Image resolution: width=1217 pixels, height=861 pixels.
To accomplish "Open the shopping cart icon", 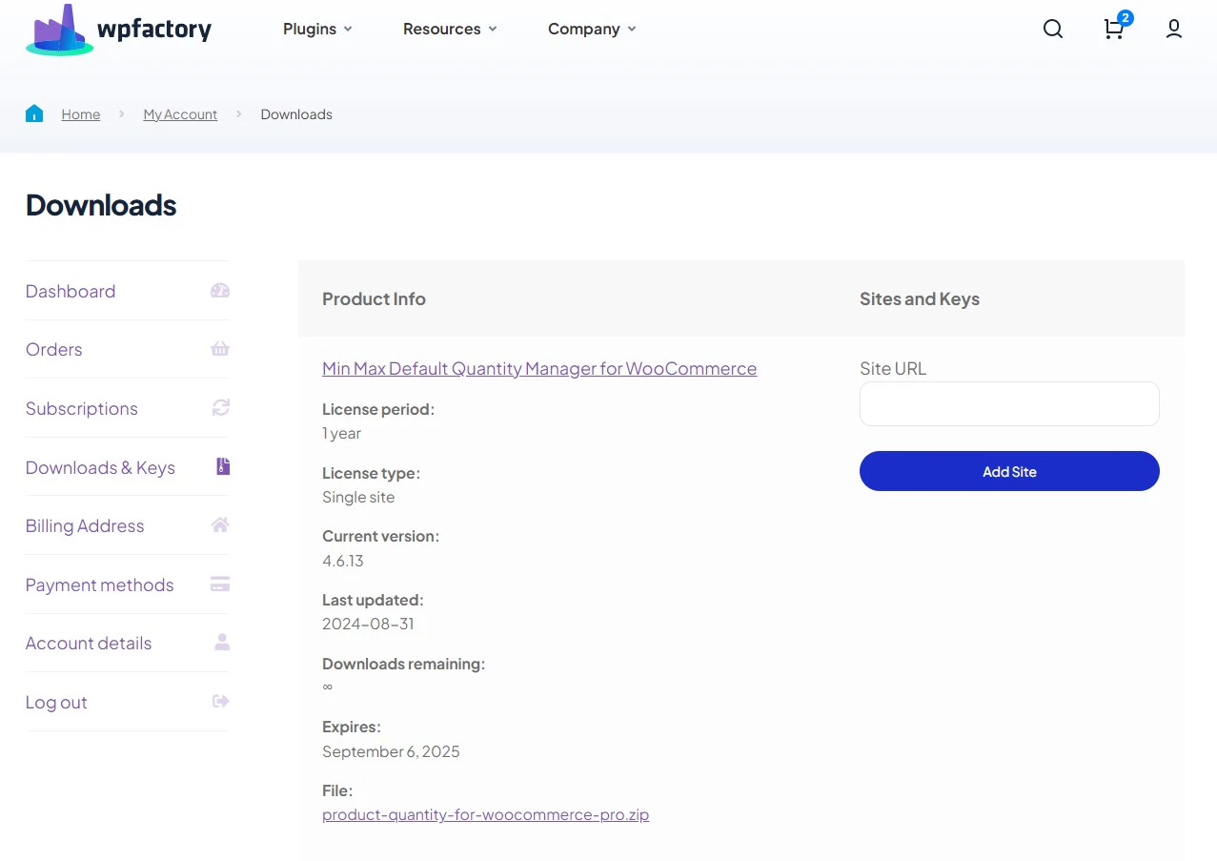I will pyautogui.click(x=1113, y=30).
